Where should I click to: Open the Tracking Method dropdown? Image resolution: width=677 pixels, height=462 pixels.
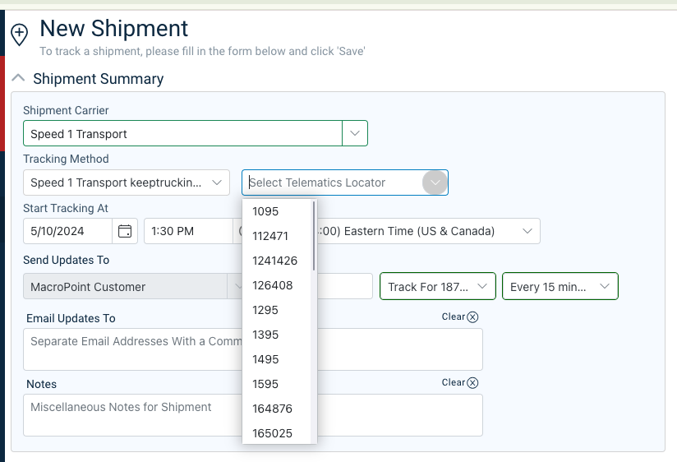127,182
